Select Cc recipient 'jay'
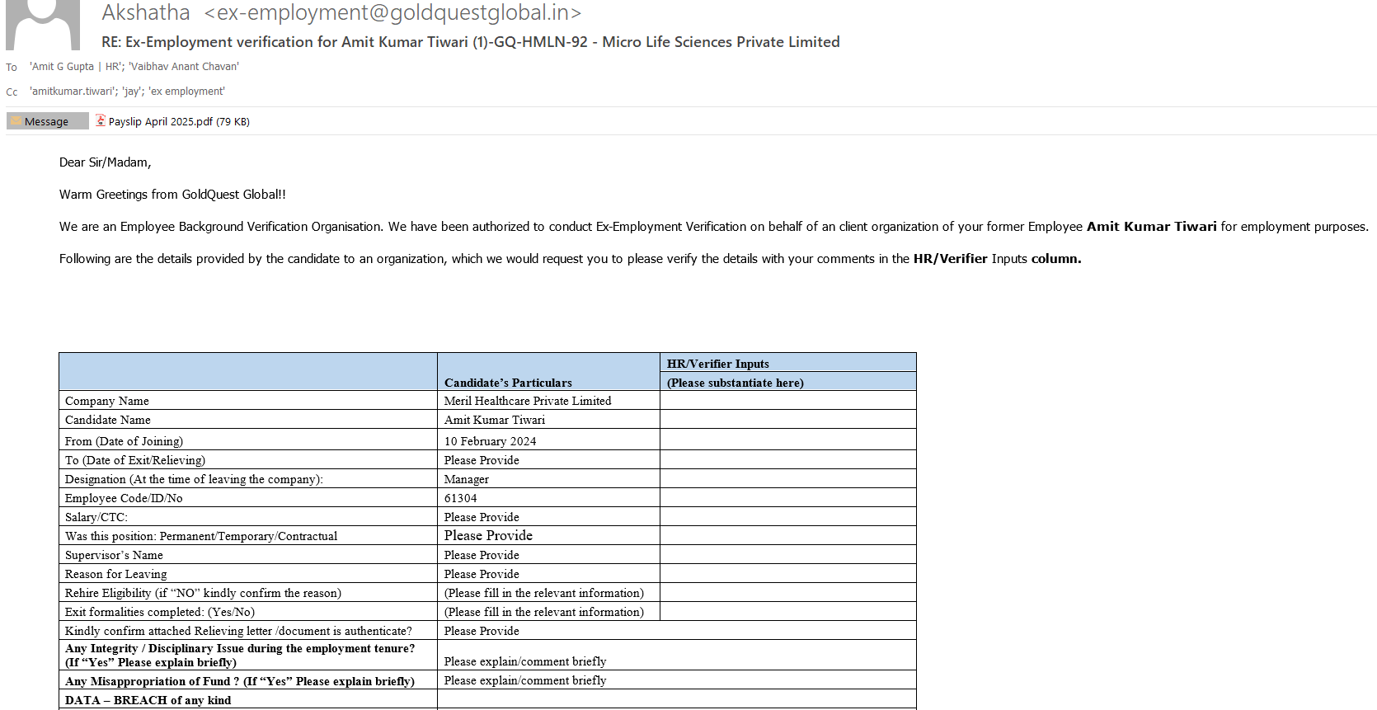Image resolution: width=1377 pixels, height=710 pixels. (132, 92)
